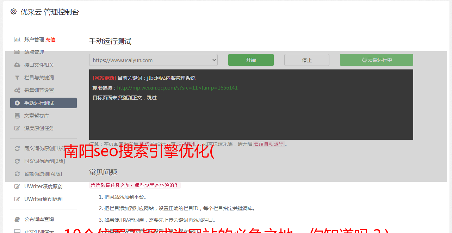
Task: Click the filter funnel icon for 栏目与关键词
Action: click(x=17, y=78)
